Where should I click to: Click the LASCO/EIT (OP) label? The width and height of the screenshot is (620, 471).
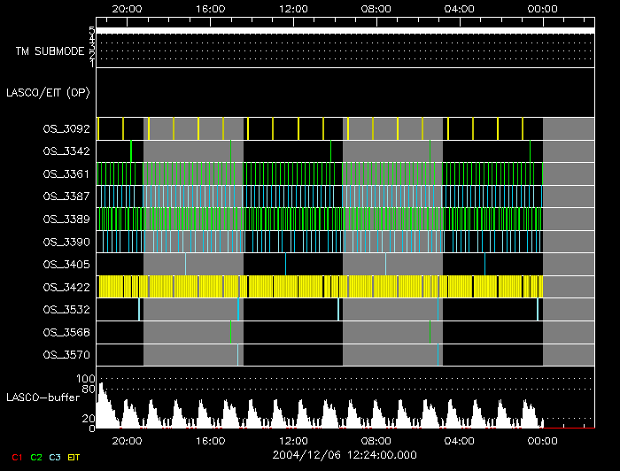tap(49, 92)
